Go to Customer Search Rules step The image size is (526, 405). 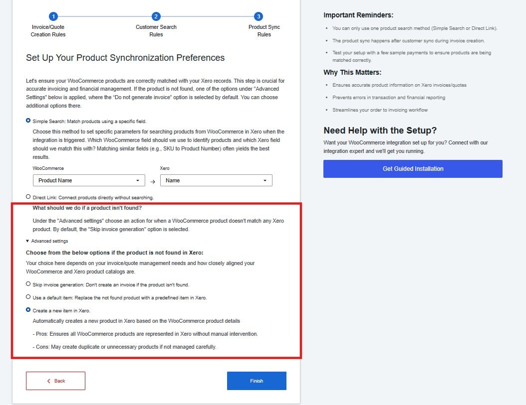156,30
